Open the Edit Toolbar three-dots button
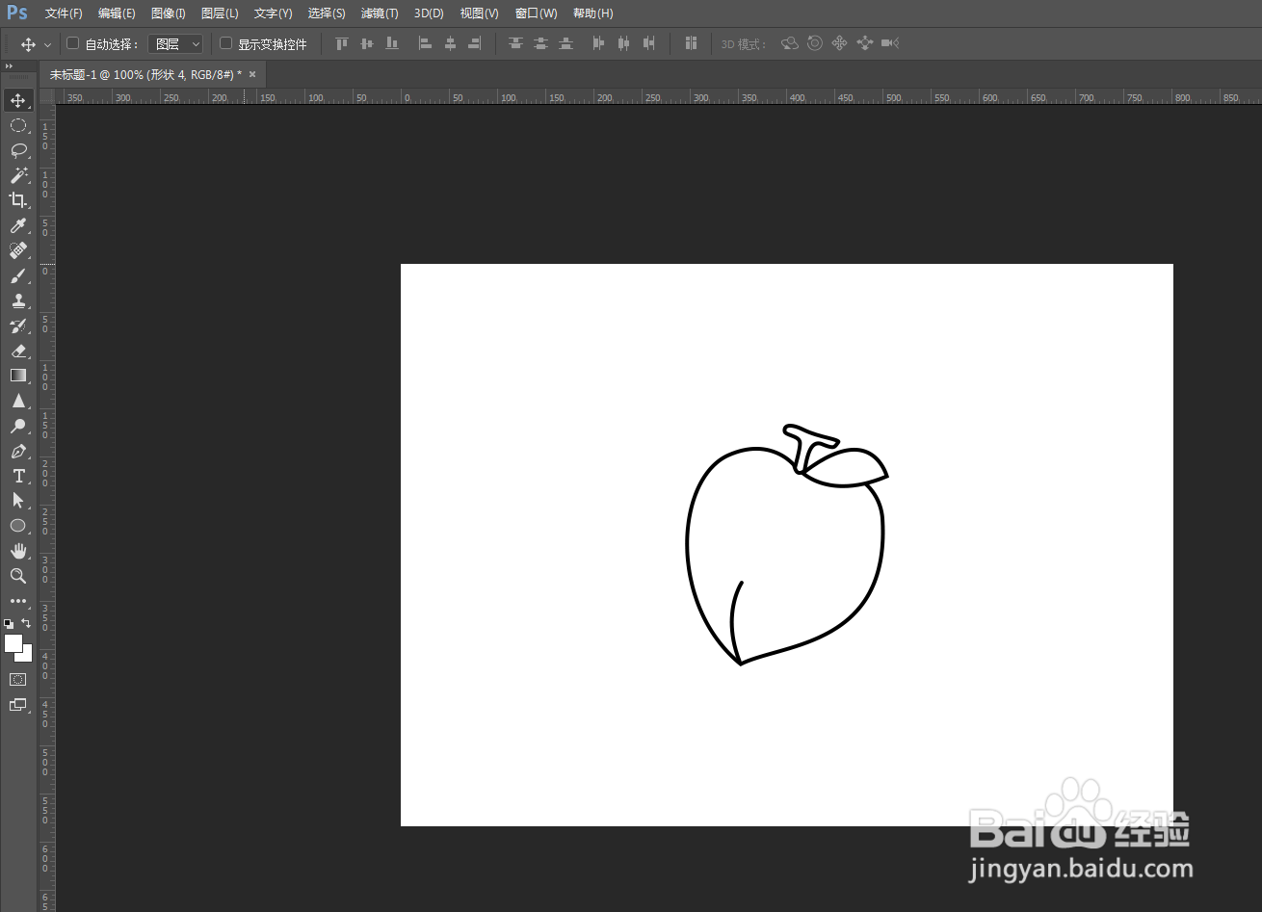Viewport: 1262px width, 912px height. [x=18, y=601]
